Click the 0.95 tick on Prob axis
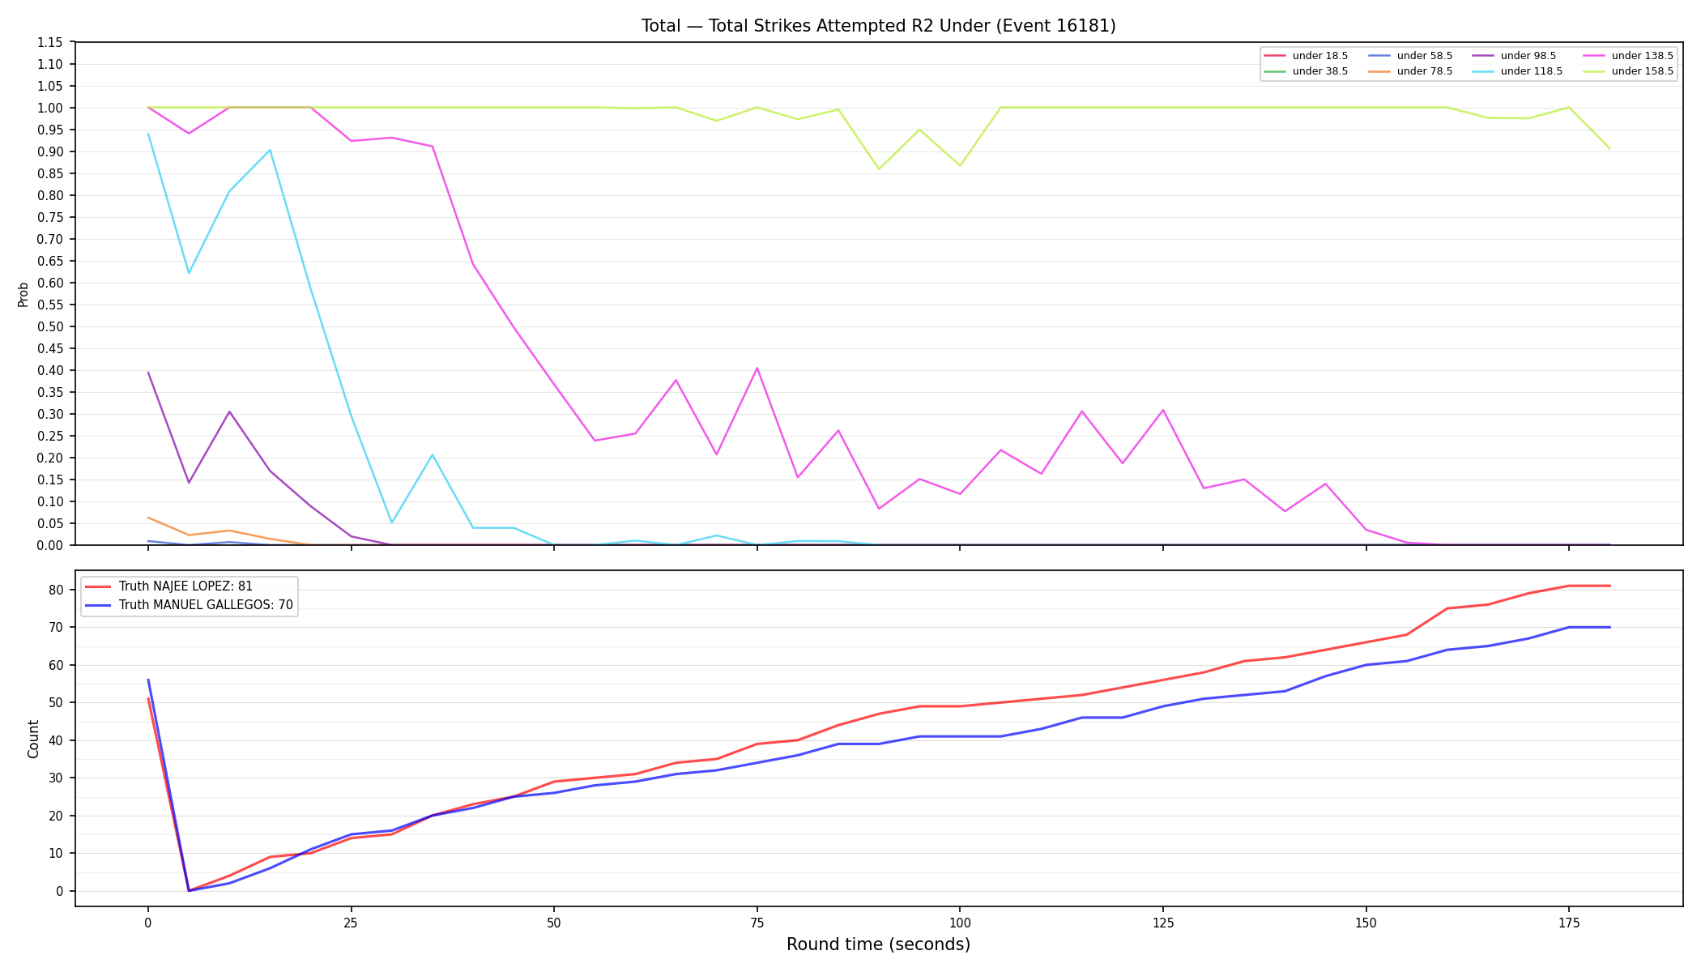1701x972 pixels. pos(50,130)
